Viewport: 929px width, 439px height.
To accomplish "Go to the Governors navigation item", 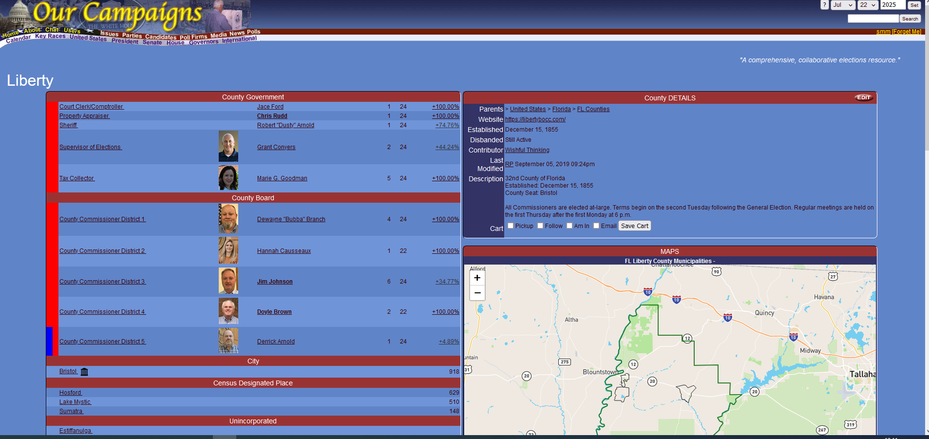I will (204, 42).
